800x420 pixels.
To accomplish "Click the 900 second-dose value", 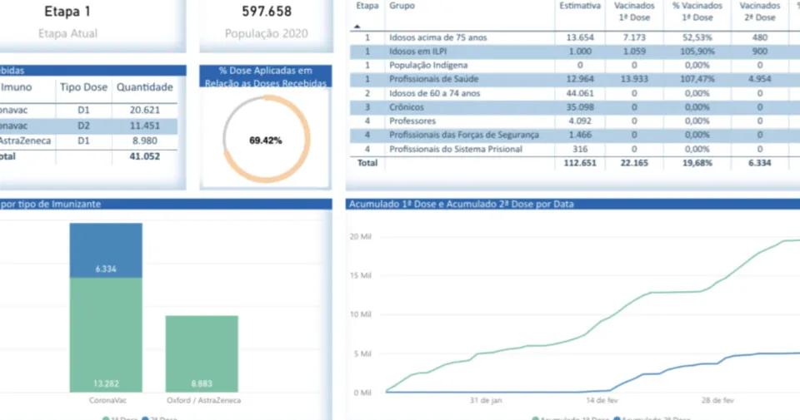I will click(x=760, y=52).
